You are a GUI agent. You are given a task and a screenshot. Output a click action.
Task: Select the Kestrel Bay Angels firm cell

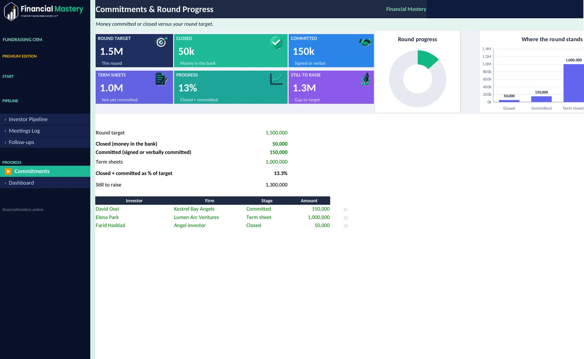pos(210,209)
